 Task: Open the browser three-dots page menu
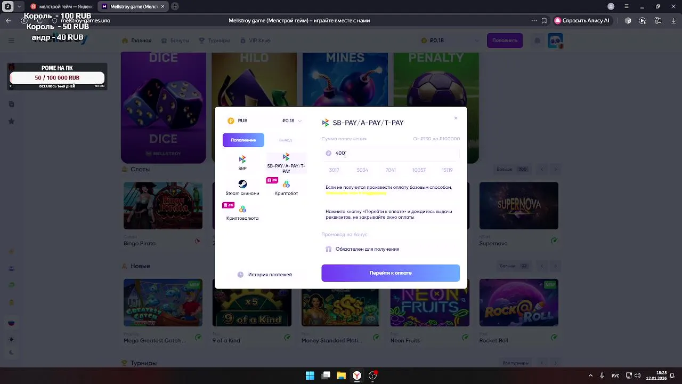534,20
